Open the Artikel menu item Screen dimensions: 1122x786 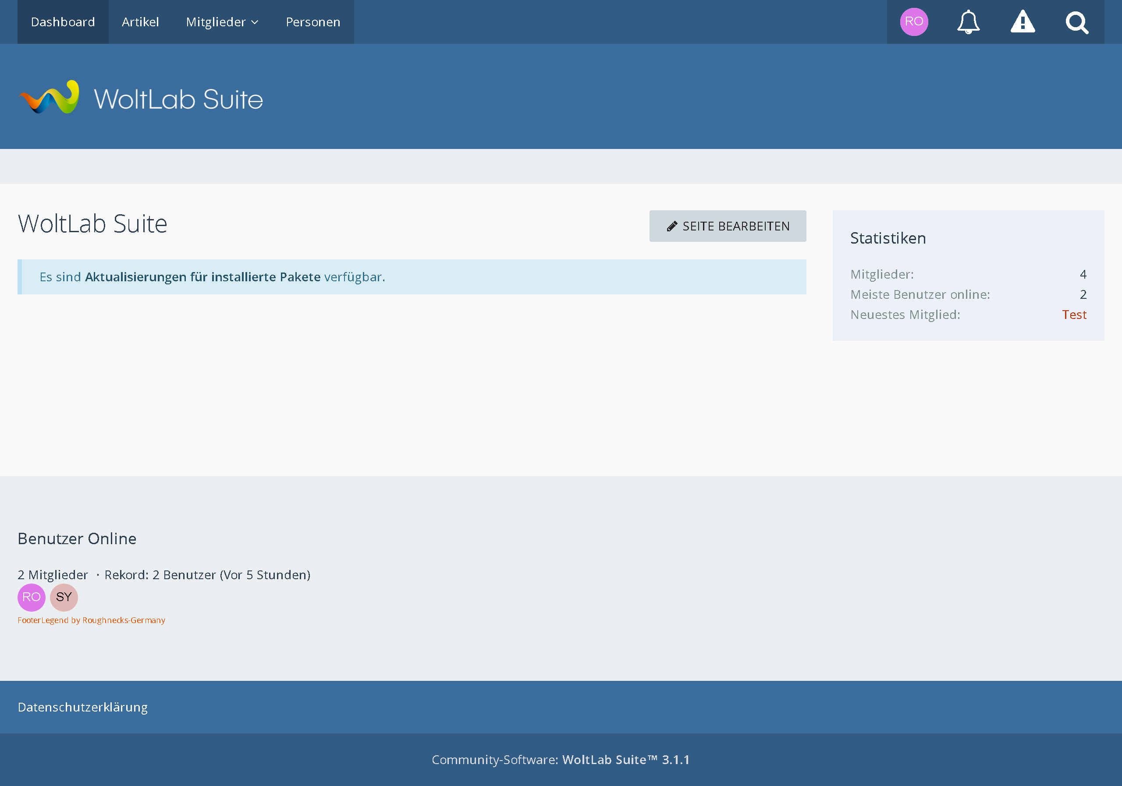(140, 22)
